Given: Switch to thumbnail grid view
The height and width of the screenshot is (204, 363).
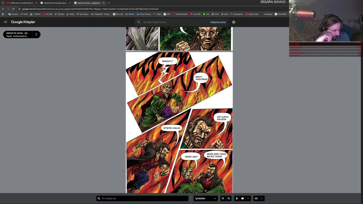Looking at the screenshot, I should point(248,198).
